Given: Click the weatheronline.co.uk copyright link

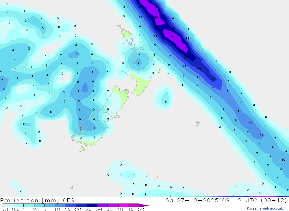Looking at the screenshot, I should 265,208.
